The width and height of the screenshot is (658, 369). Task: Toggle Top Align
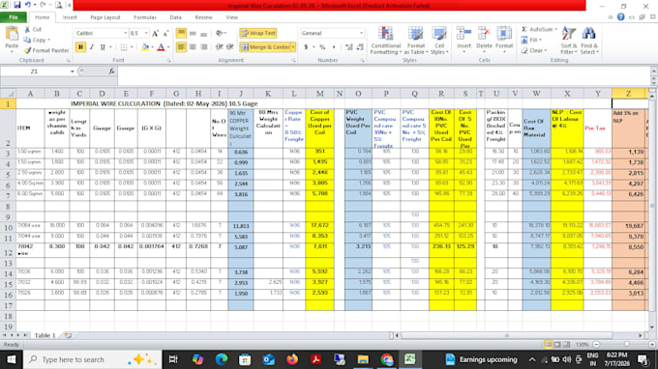tap(181, 33)
